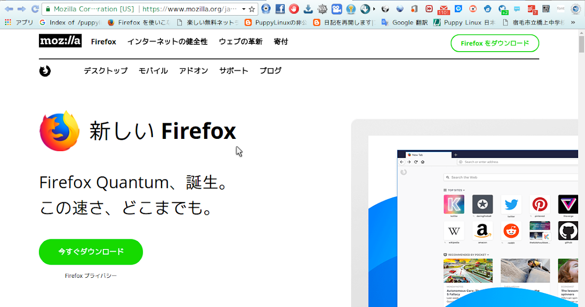Open the 日記を再開します bookmark
Image resolution: width=585 pixels, height=307 pixels.
tap(344, 22)
